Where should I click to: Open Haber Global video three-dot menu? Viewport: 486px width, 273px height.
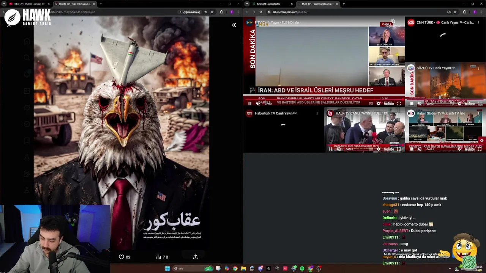[x=479, y=113]
